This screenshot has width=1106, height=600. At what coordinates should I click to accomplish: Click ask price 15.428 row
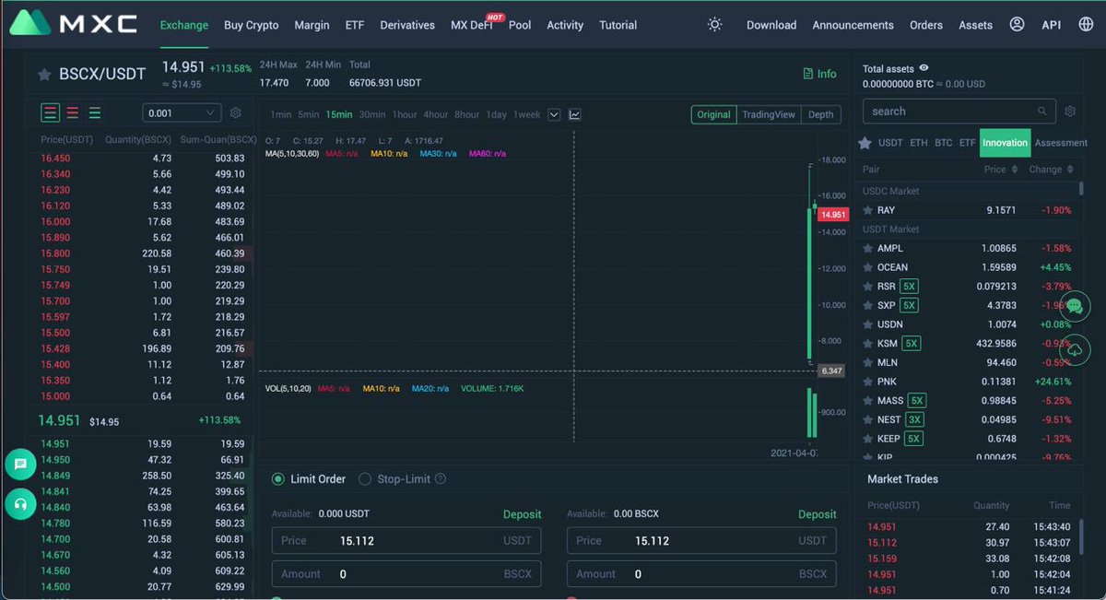click(x=144, y=349)
